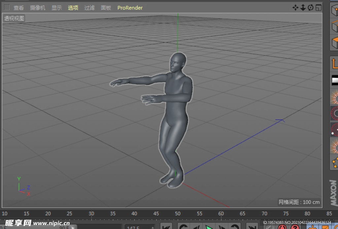Screen dimensions: 338x229
Task: Click the dotted grip icon left of 查看
Action: click(x=7, y=8)
